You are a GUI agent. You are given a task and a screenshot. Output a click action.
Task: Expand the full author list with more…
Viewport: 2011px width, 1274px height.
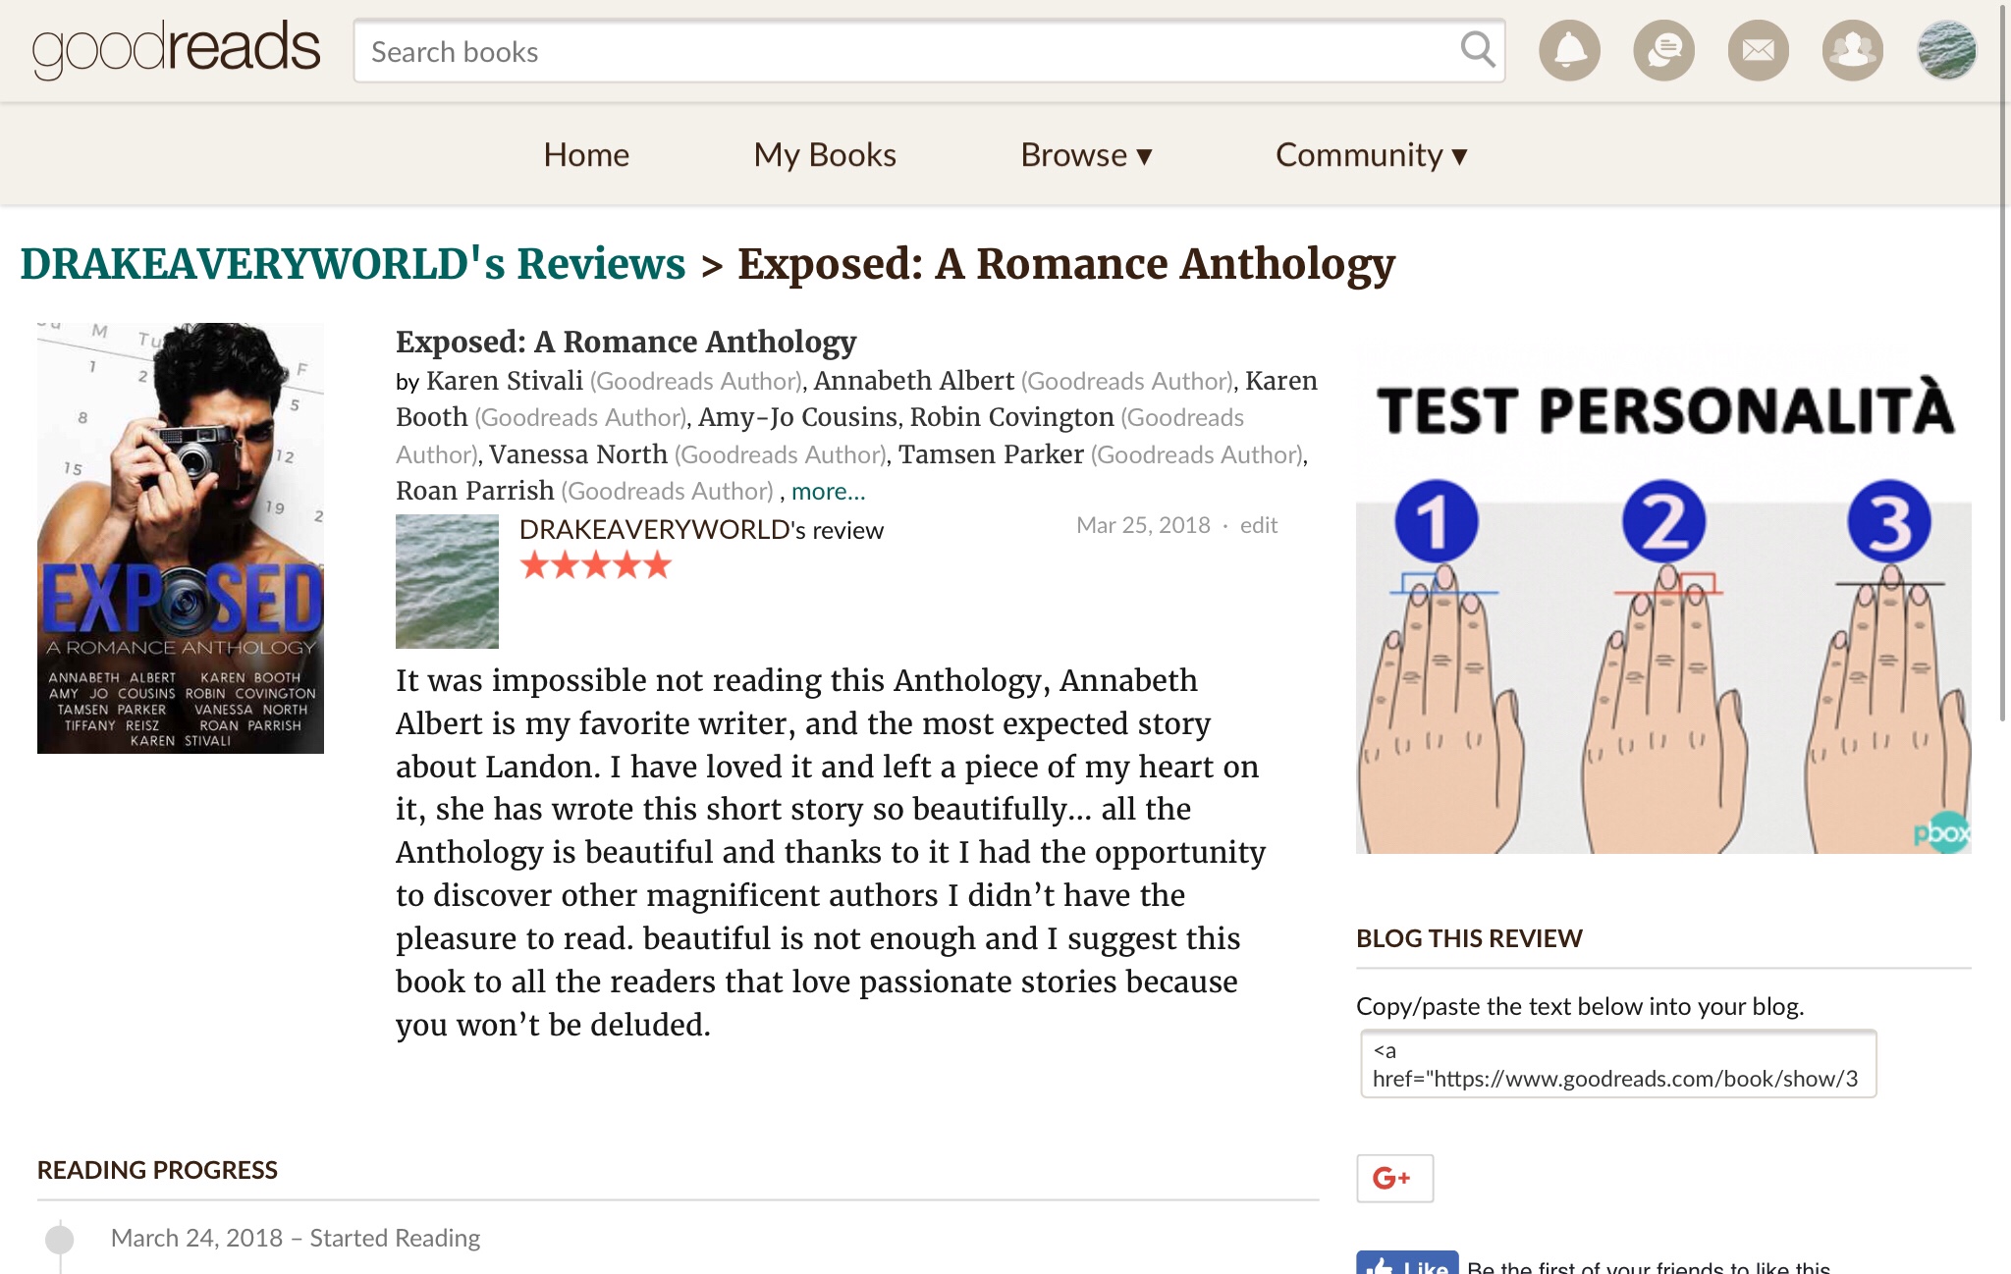click(828, 491)
